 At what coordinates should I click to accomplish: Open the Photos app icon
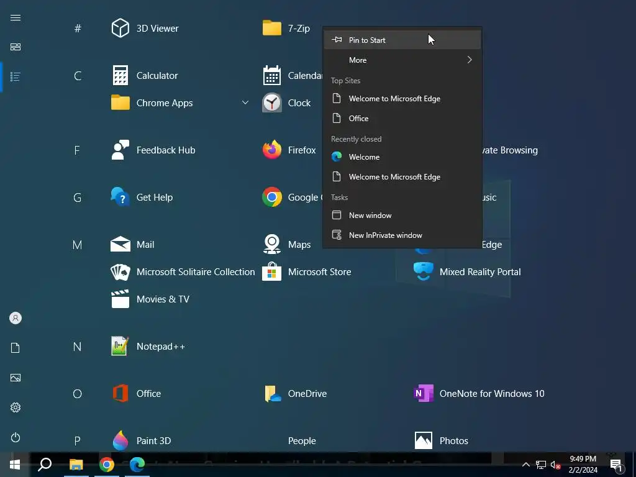(424, 440)
